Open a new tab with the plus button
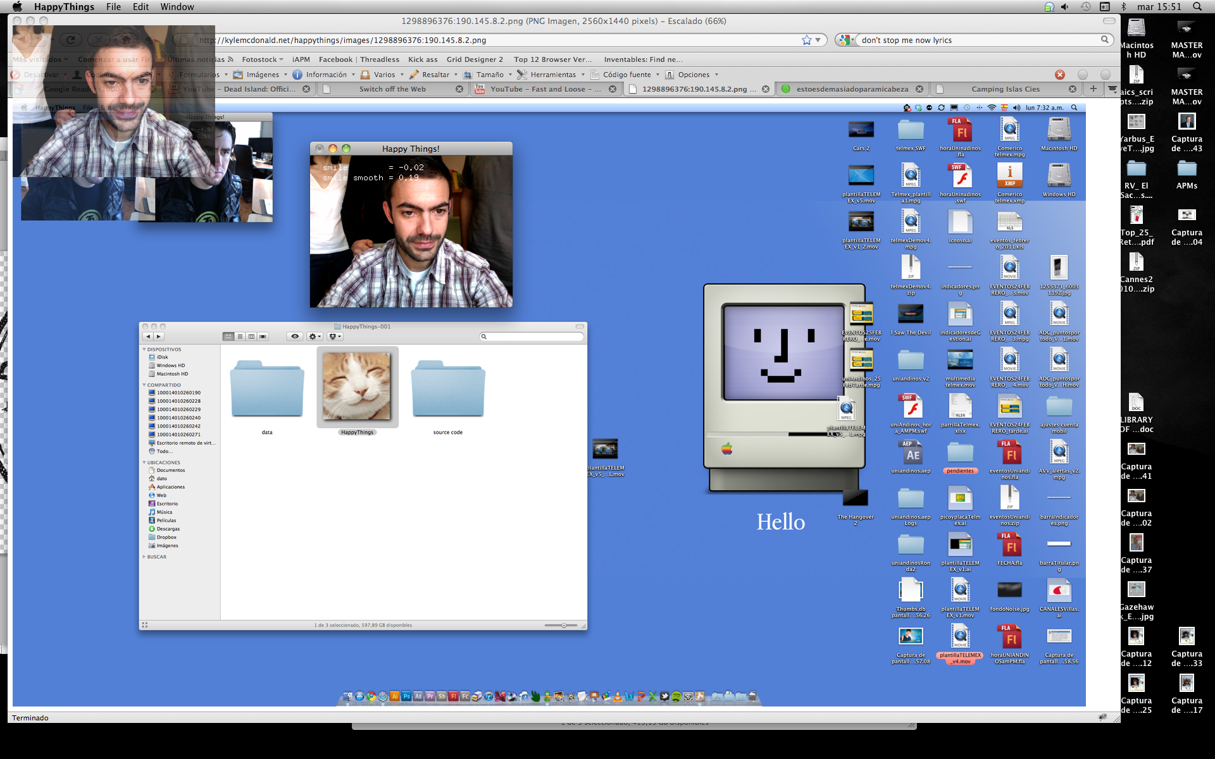This screenshot has height=759, width=1215. (1093, 89)
